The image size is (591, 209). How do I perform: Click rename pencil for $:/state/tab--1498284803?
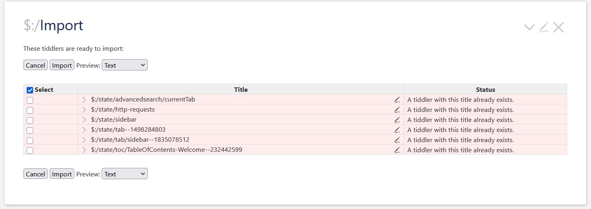click(x=397, y=130)
